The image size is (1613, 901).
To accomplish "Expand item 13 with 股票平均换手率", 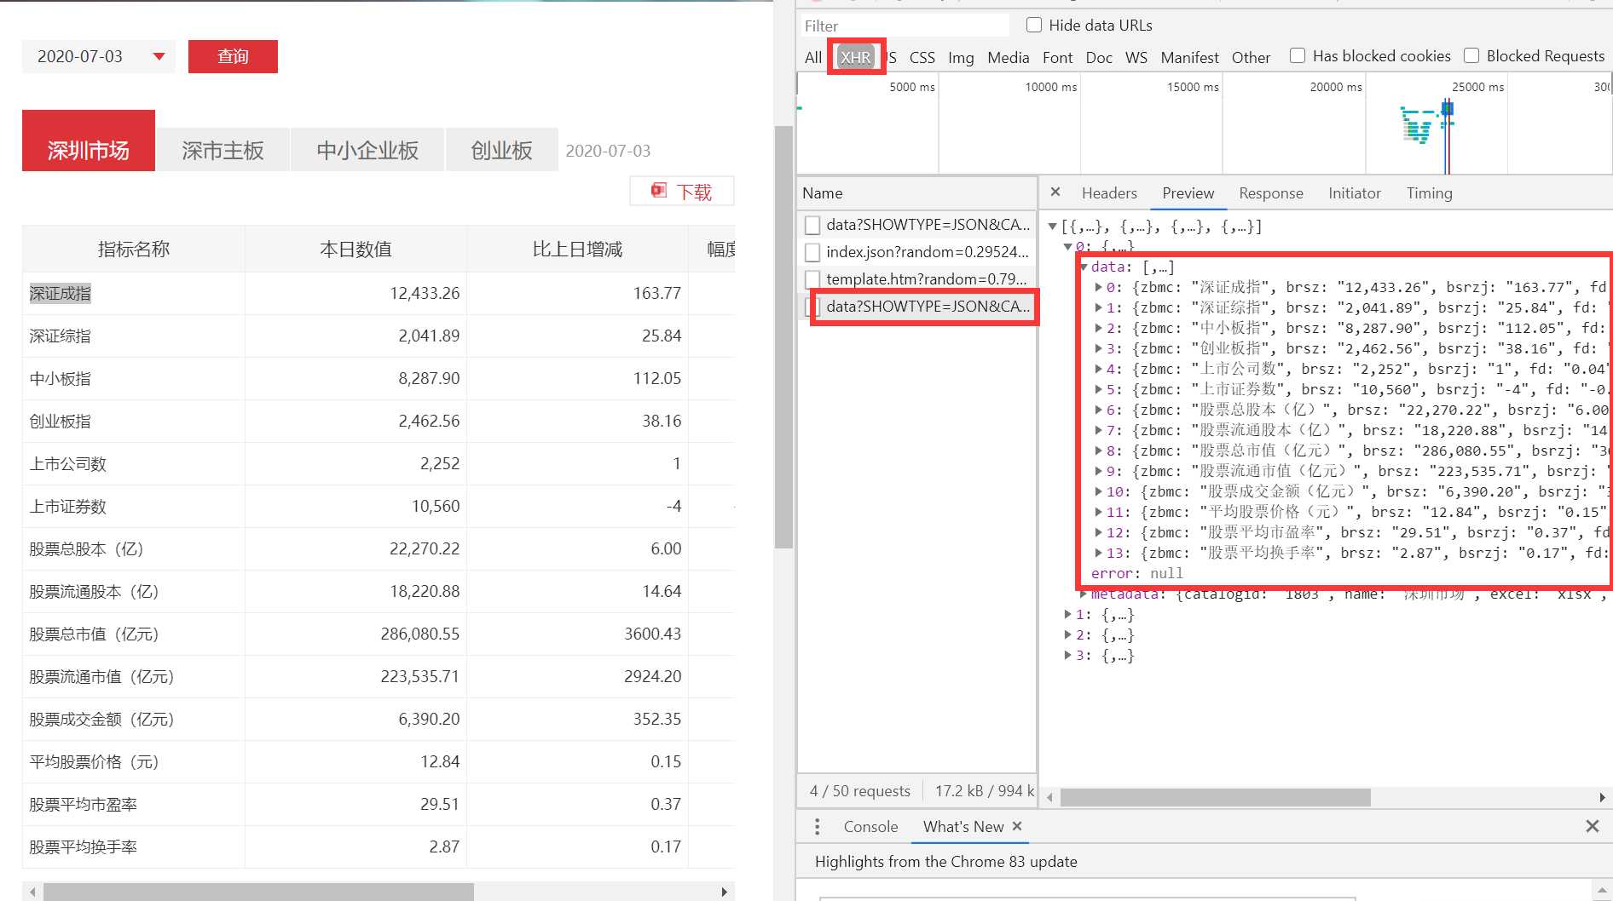I will click(1099, 554).
